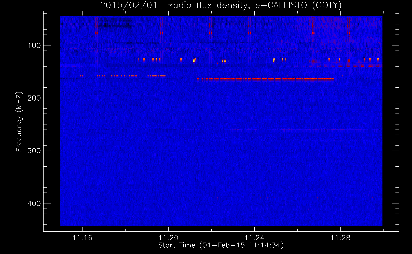This screenshot has width=412, height=254.
Task: Click the plot title '2015/02/01 Radio flux density, e-CALLISTO (OOTY)'
Action: (221, 5)
